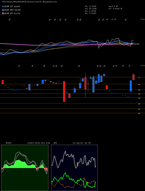
Task: Click the 'Pre C: 69.05' value
Action: [91, 13]
